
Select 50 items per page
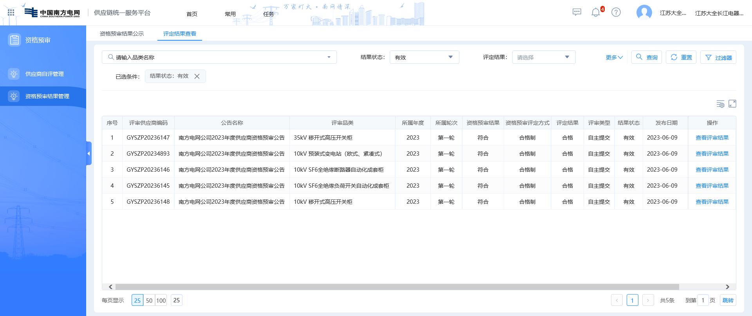149,300
